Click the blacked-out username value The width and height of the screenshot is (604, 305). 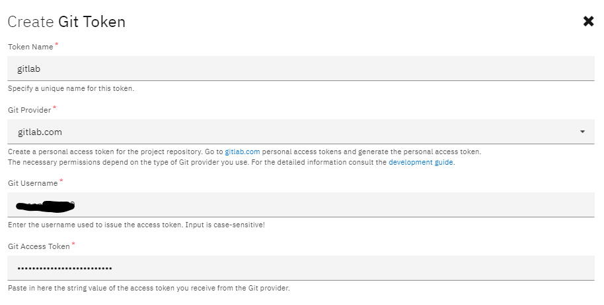[x=46, y=206]
